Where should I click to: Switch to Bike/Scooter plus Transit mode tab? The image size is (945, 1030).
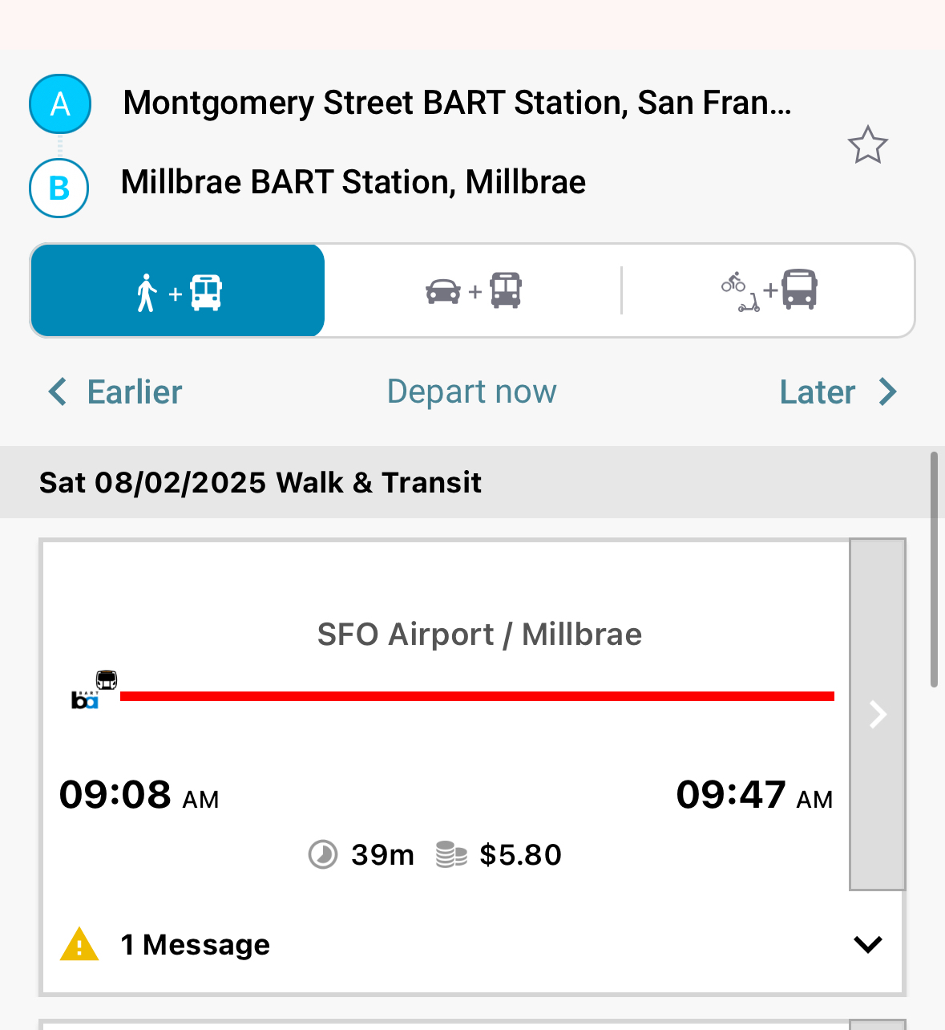coord(768,290)
